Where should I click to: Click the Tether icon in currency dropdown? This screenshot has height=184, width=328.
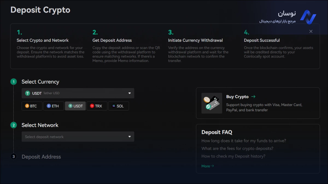tap(27, 93)
